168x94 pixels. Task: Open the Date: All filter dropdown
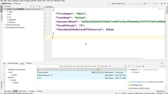pyautogui.click(x=84, y=66)
